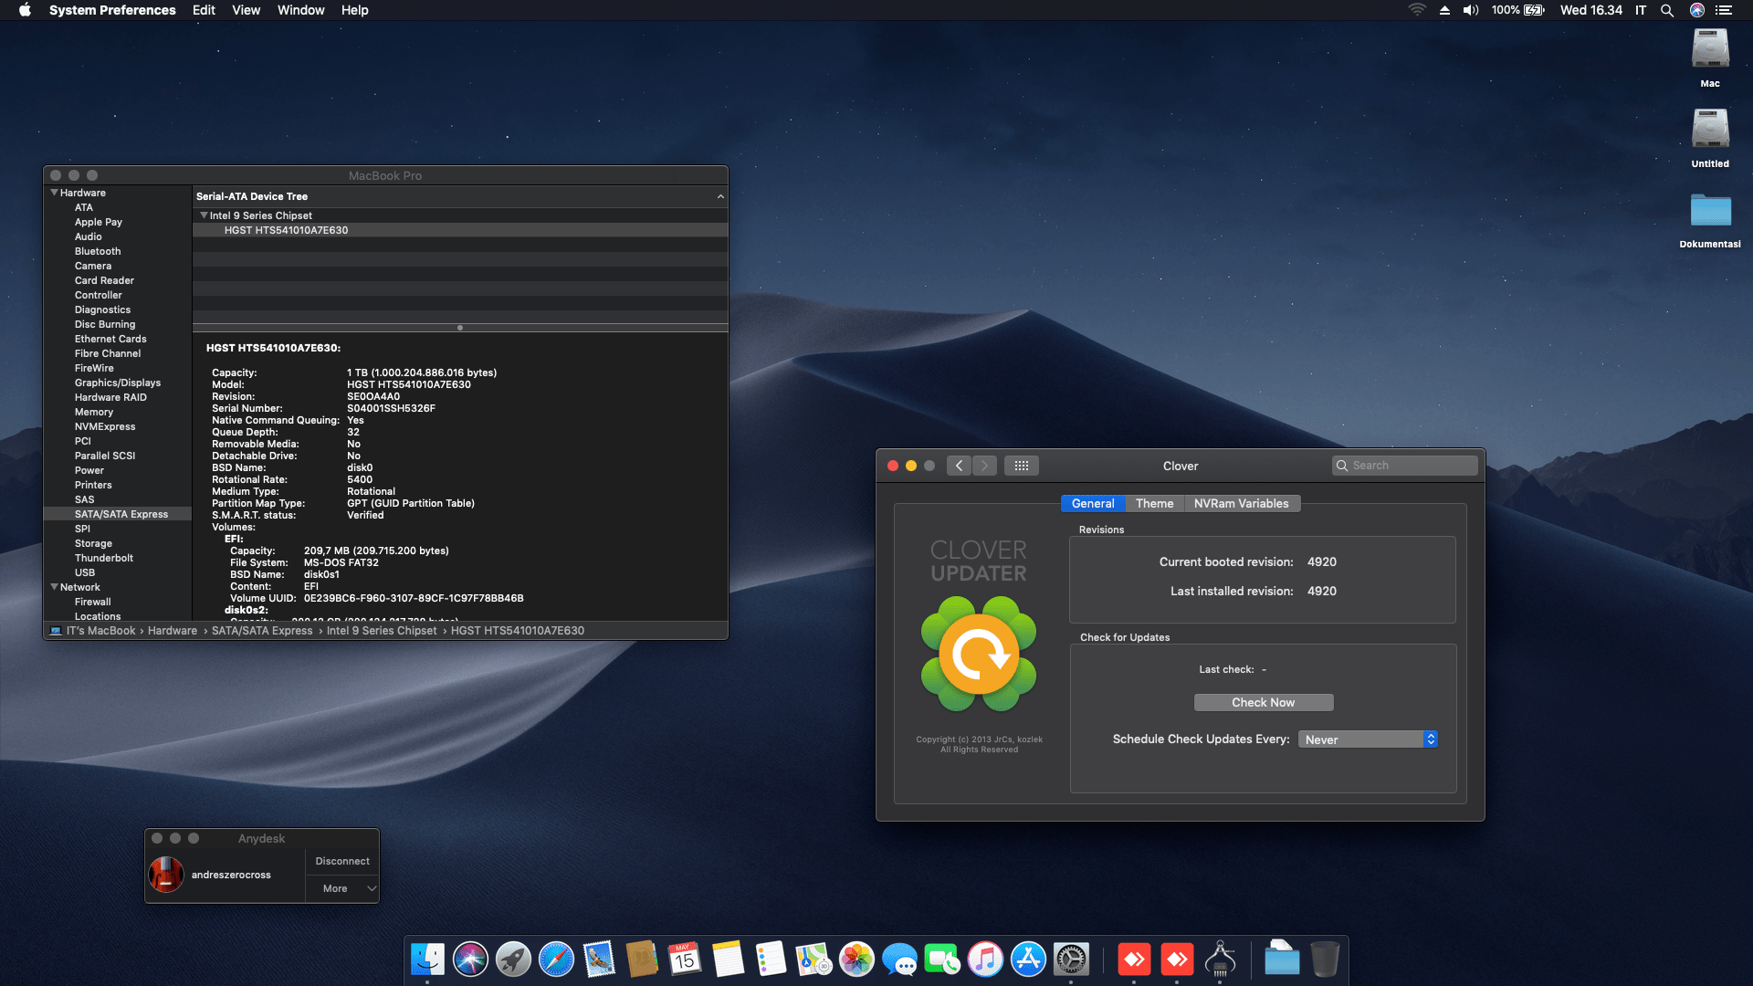Click the Siri icon in the dock

point(470,960)
